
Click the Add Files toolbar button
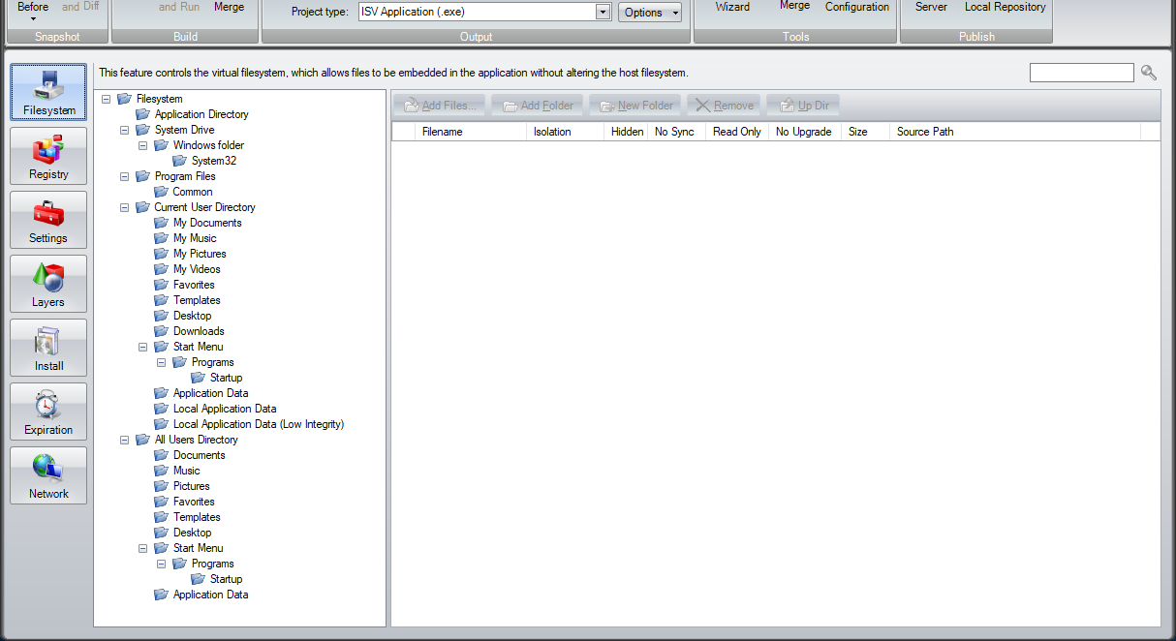coord(439,105)
